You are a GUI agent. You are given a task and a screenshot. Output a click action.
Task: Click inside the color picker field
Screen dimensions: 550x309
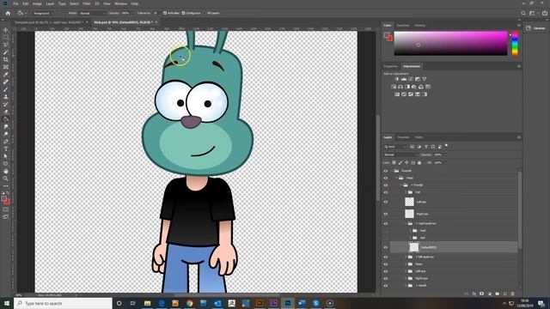[450, 43]
